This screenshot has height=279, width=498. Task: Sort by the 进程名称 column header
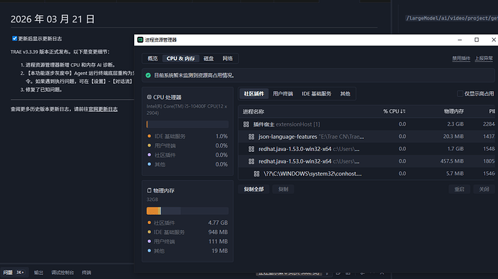tap(253, 111)
